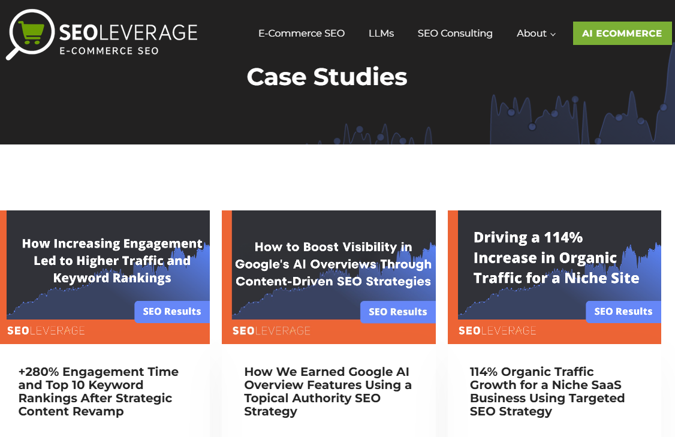Click SEO Results badge on the engagement case study
Viewport: 675px width, 437px height.
[x=172, y=312]
